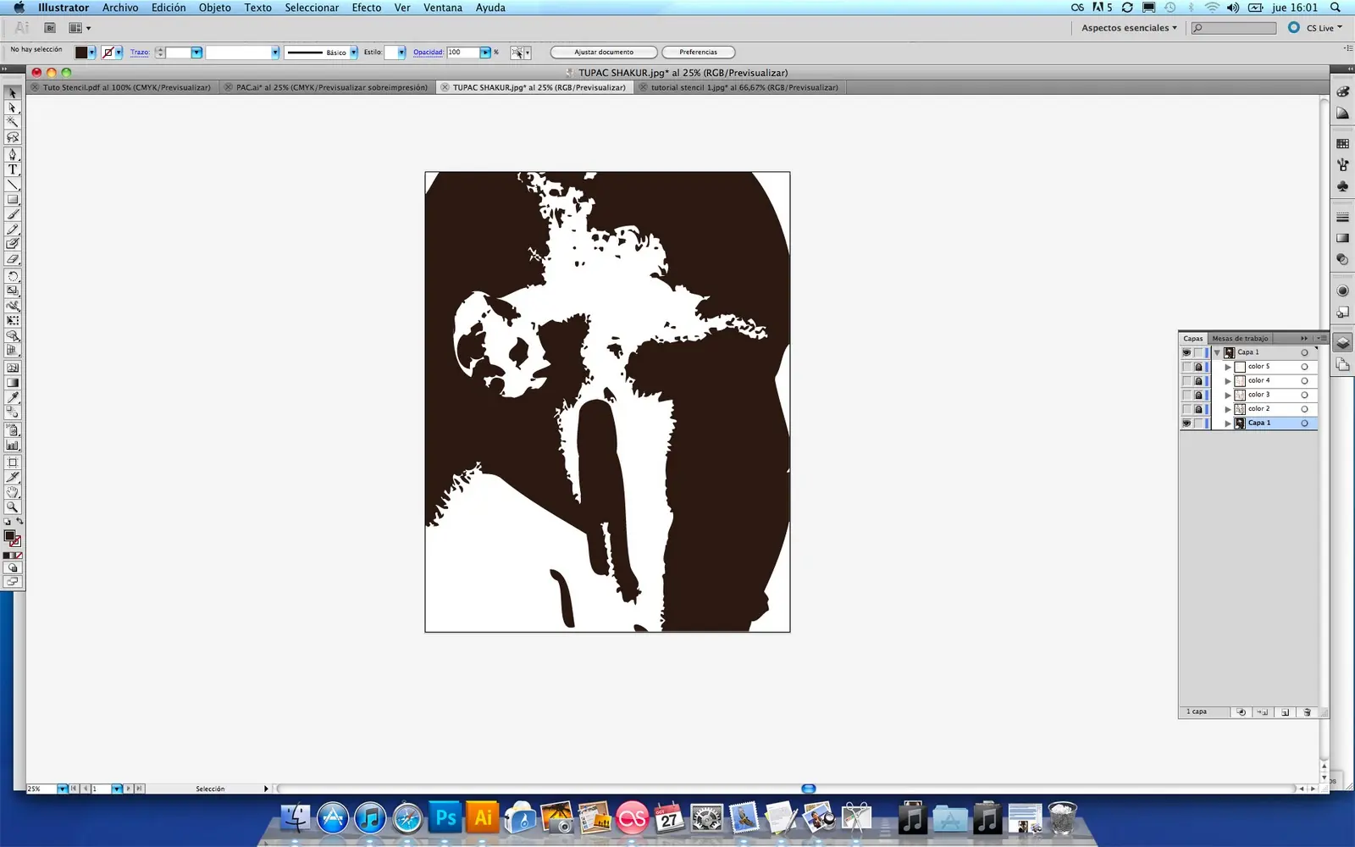Click the Illustrator icon in the Dock

(483, 817)
